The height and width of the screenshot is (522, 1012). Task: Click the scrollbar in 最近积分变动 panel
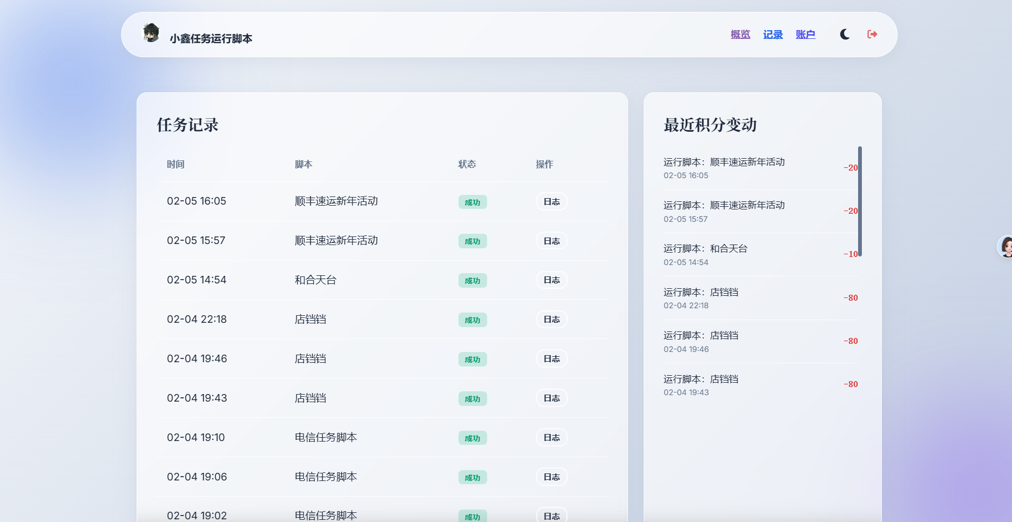click(x=861, y=200)
